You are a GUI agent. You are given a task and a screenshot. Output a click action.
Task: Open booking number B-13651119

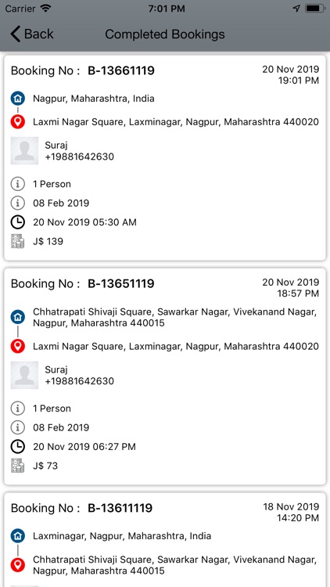point(121,284)
